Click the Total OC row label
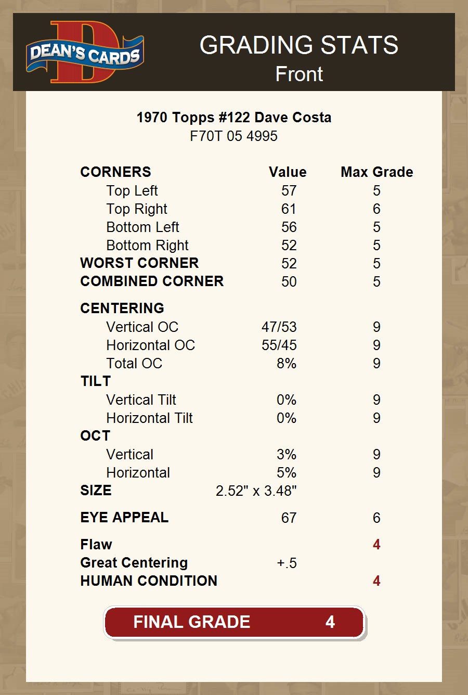Screen dimensions: 468x695 [x=134, y=364]
